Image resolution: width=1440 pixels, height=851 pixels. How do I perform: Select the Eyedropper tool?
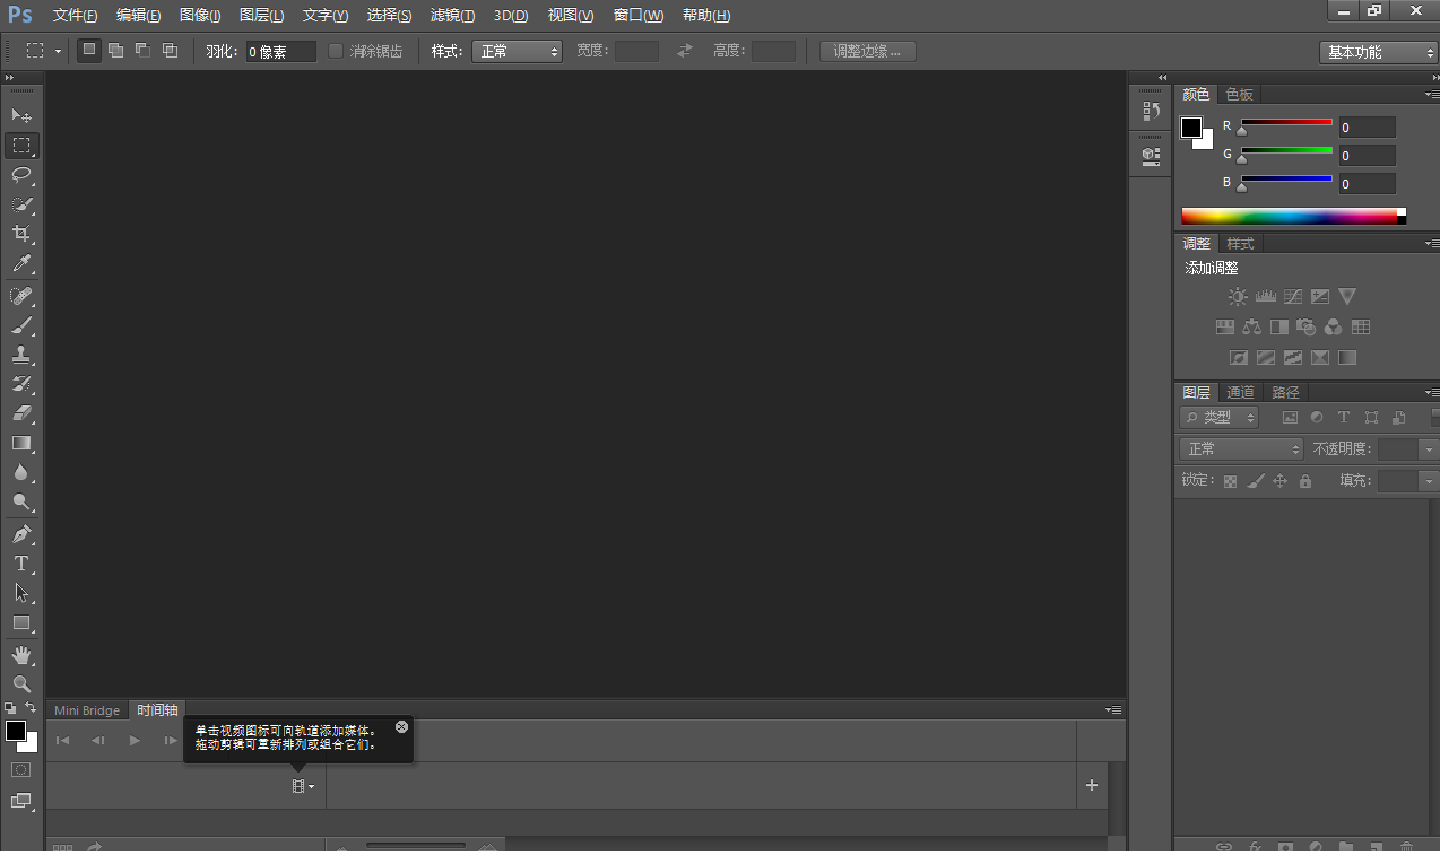(22, 263)
